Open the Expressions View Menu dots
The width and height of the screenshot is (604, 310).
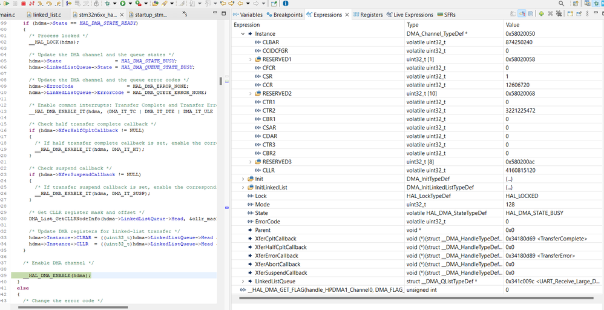pos(587,13)
